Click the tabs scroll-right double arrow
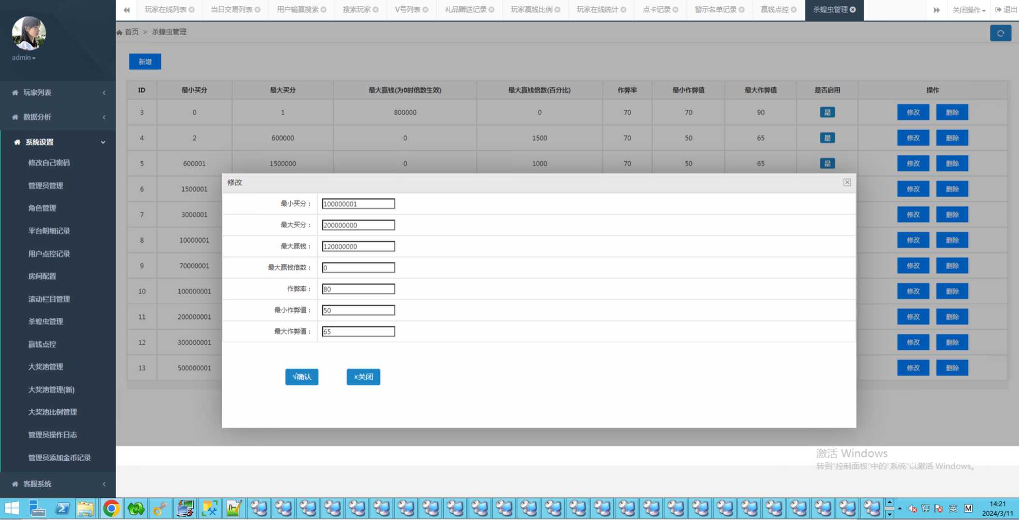 [936, 10]
